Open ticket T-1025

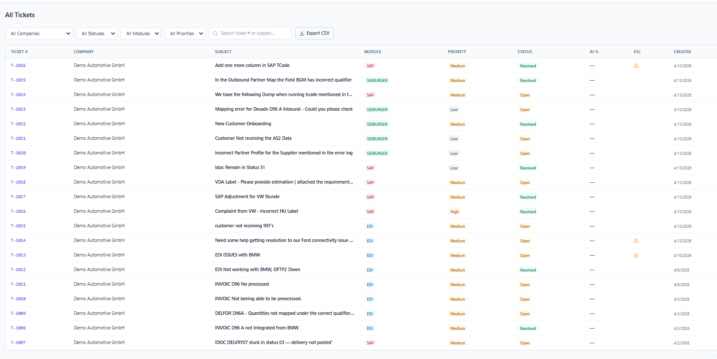click(x=18, y=80)
